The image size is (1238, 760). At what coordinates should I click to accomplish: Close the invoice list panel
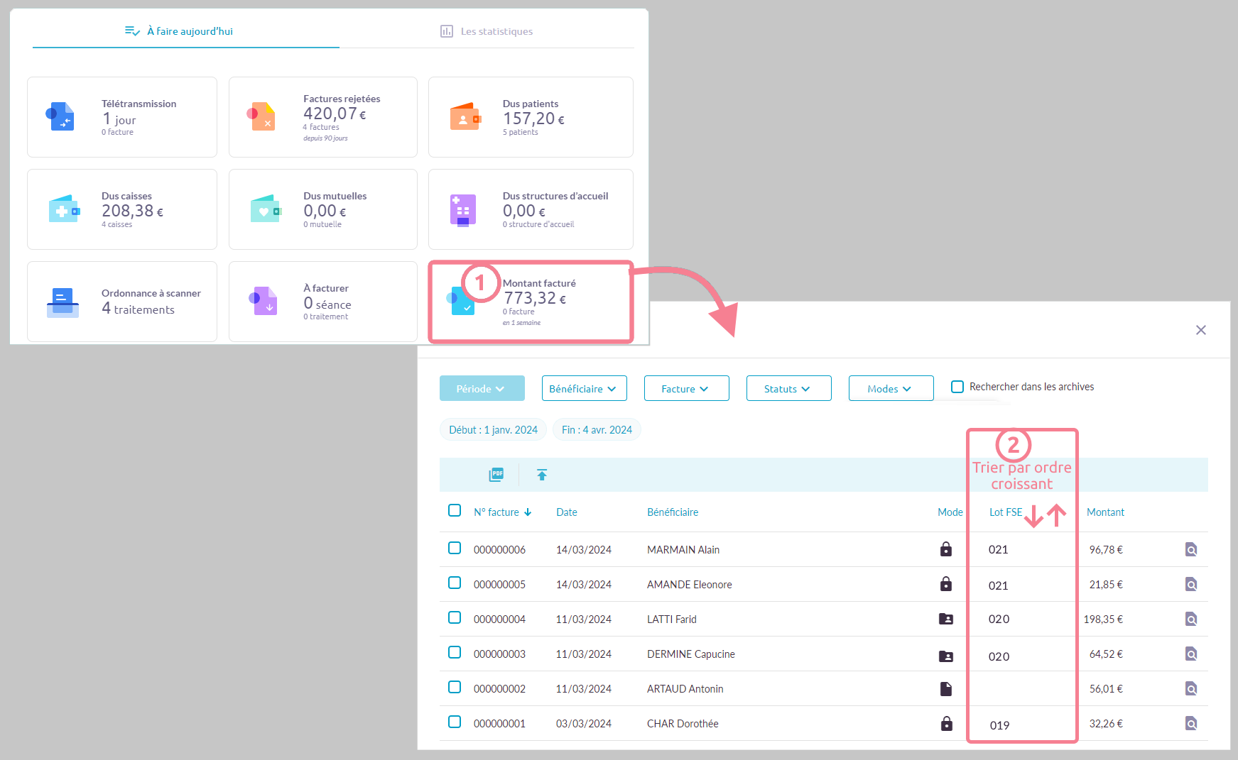tap(1200, 330)
